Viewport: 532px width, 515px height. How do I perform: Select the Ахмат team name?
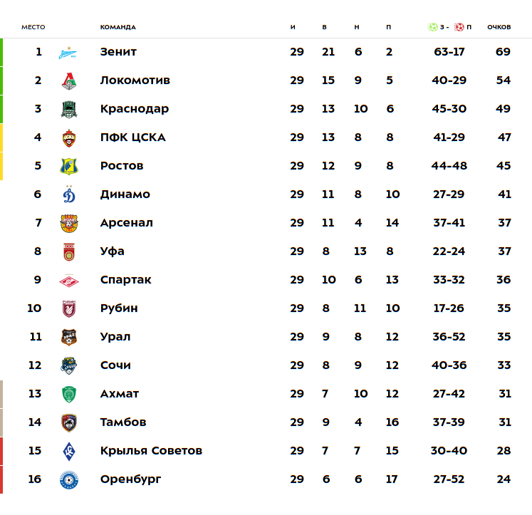pyautogui.click(x=119, y=394)
